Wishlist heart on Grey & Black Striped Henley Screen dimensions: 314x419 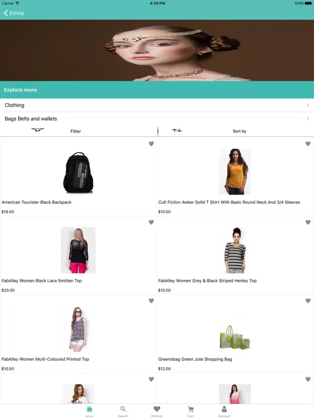(x=308, y=222)
